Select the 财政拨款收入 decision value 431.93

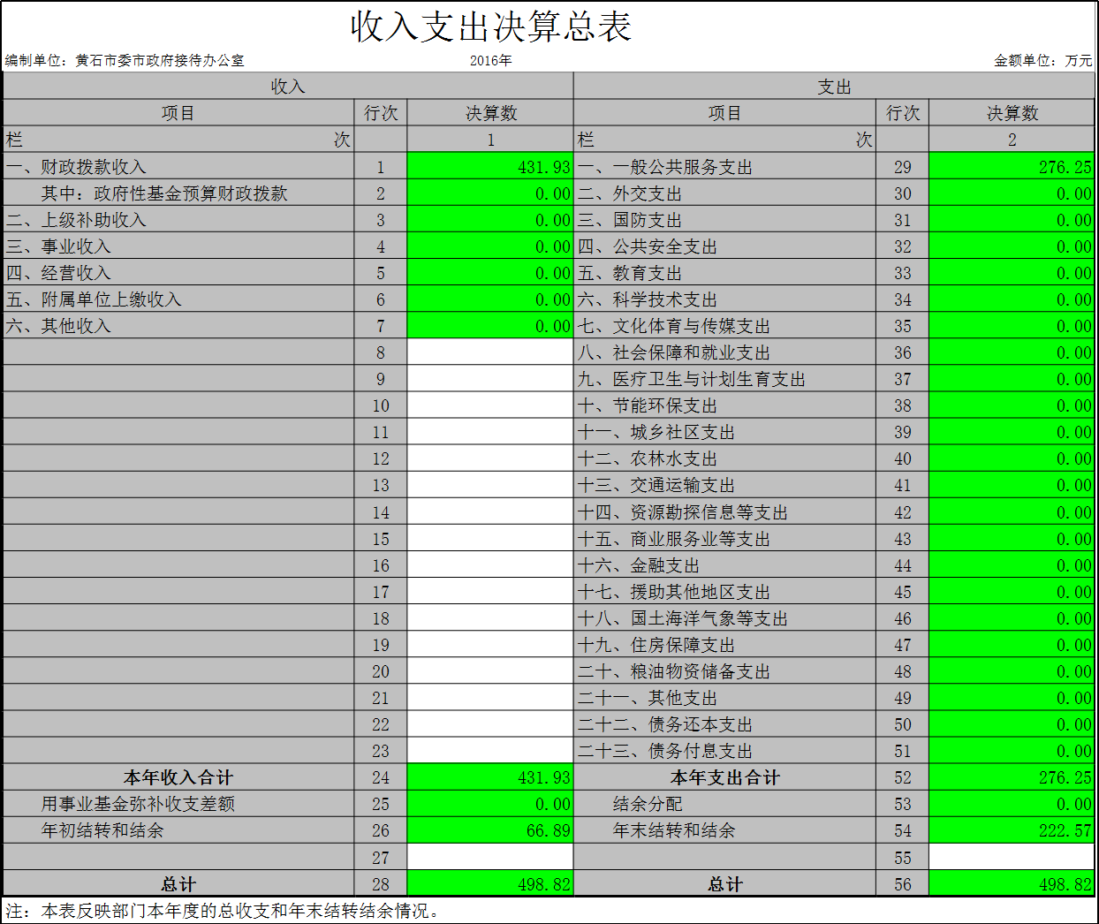pyautogui.click(x=490, y=166)
